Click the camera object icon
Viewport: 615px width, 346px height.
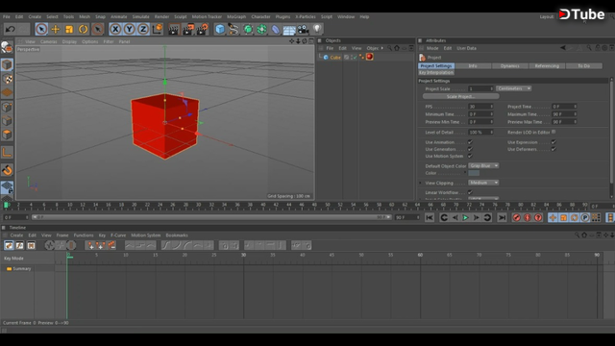[304, 29]
